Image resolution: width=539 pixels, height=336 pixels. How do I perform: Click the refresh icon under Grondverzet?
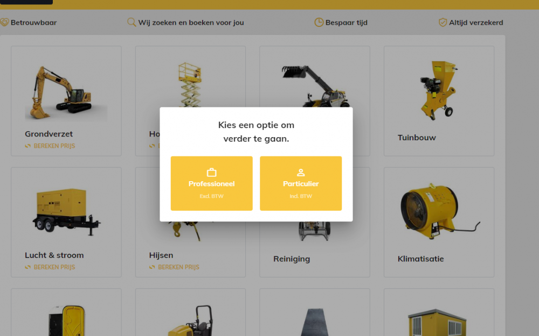click(28, 146)
